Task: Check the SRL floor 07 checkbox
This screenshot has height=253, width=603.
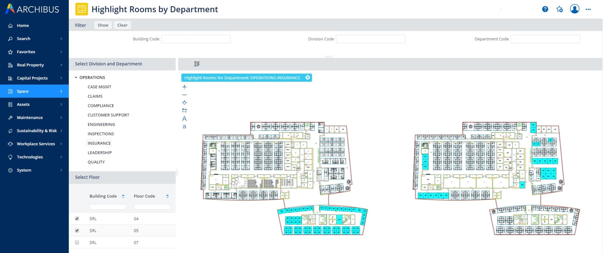Action: coord(77,242)
